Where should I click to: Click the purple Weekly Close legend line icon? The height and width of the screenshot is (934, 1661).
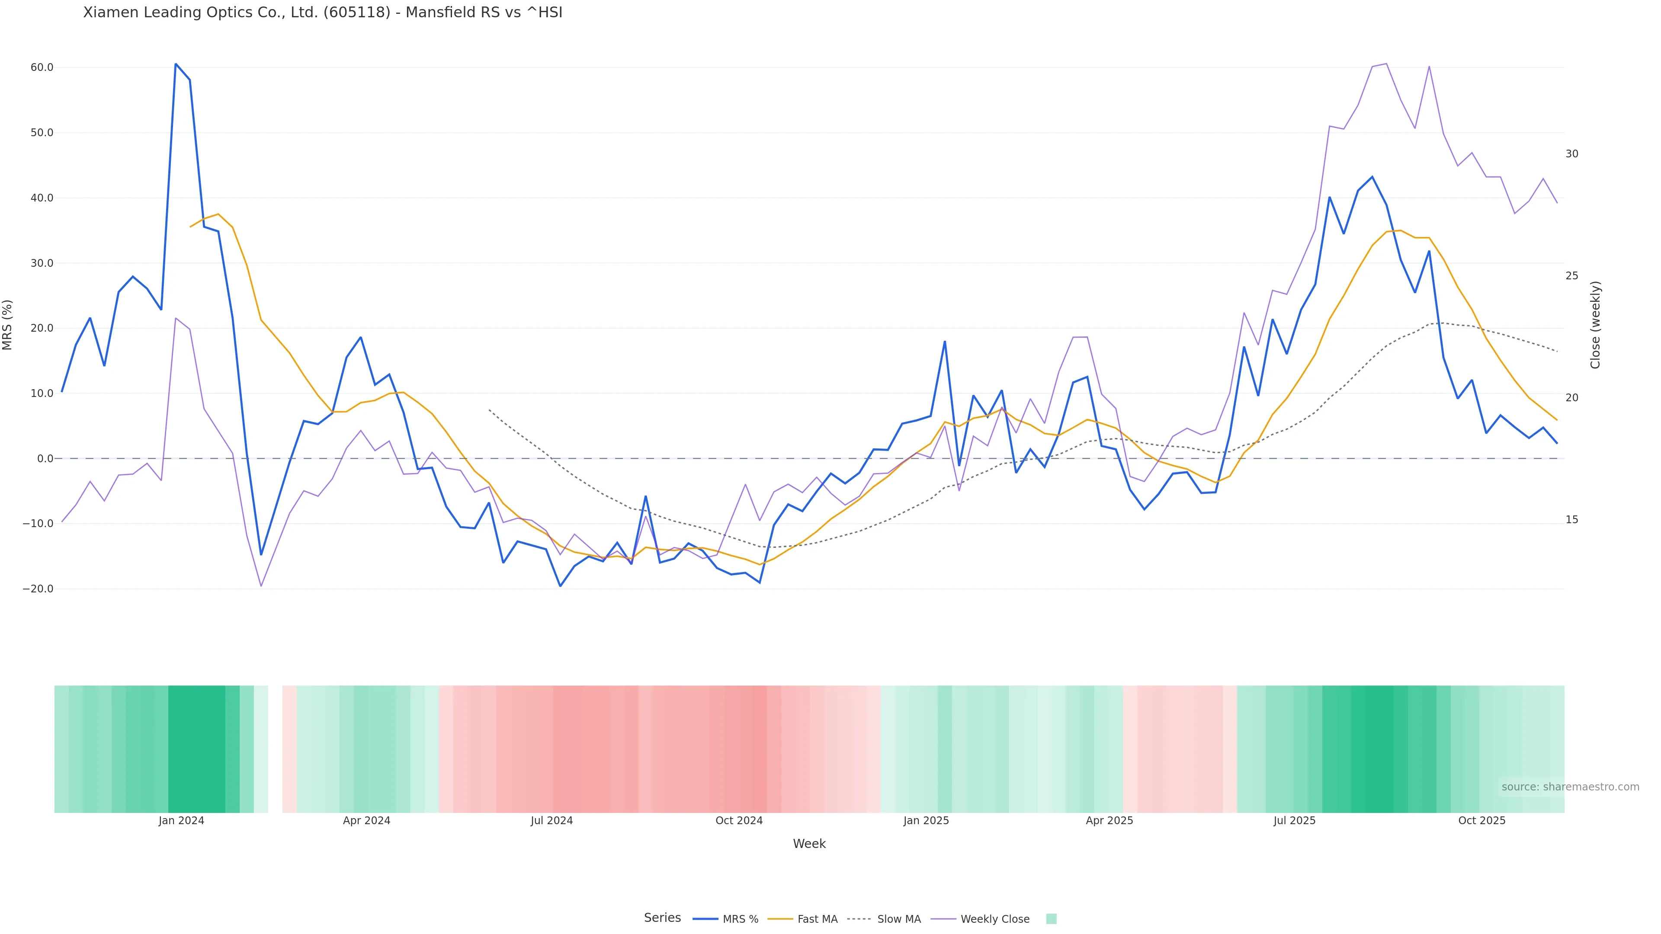943,919
